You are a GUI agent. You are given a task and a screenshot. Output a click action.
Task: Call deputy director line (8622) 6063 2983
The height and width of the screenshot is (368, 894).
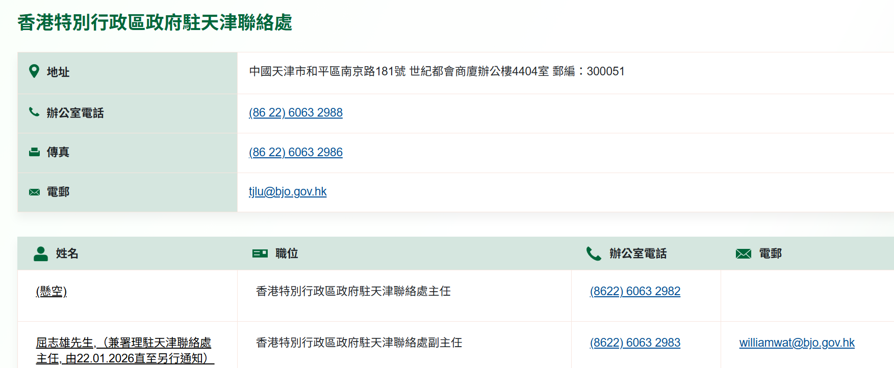[x=635, y=343]
